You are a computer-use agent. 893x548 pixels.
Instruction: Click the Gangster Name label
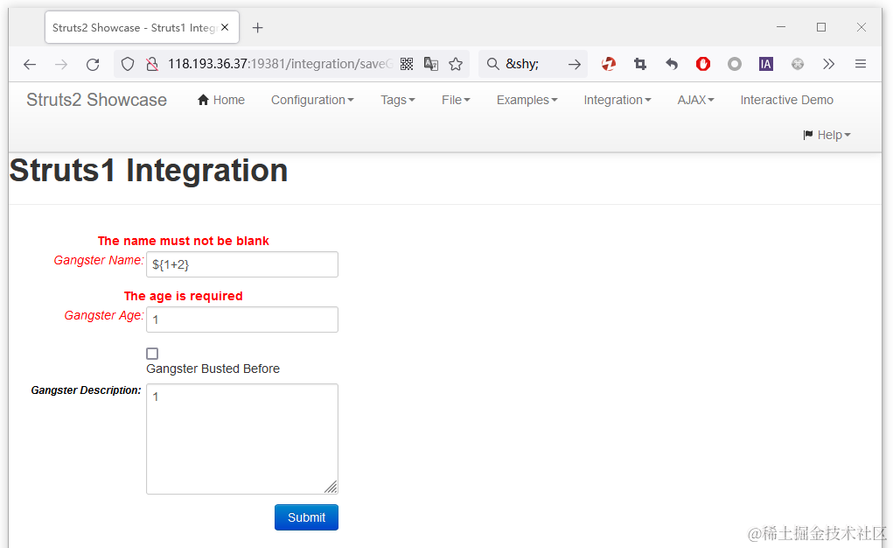[x=99, y=260]
